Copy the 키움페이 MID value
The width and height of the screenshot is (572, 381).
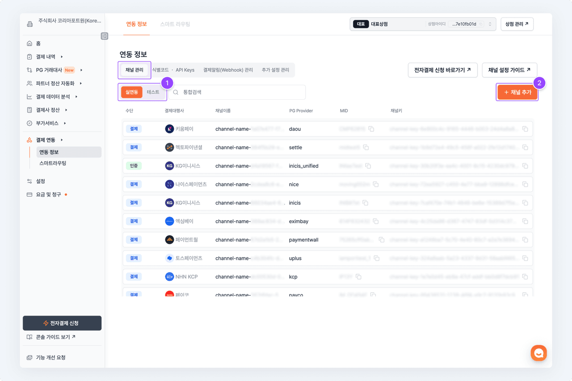tap(371, 129)
